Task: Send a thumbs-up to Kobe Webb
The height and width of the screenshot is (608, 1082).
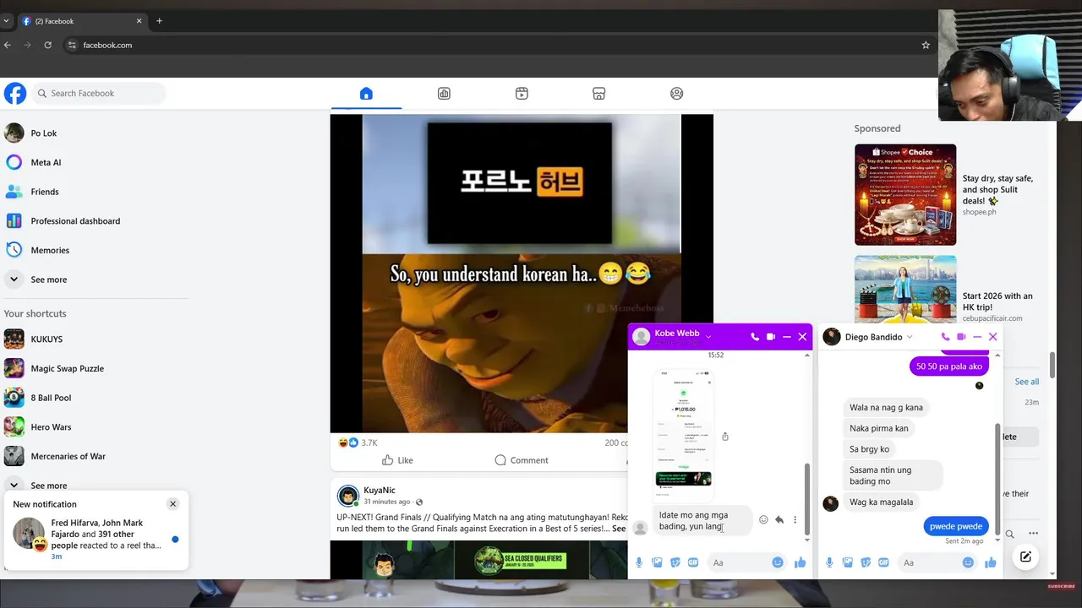Action: (800, 562)
